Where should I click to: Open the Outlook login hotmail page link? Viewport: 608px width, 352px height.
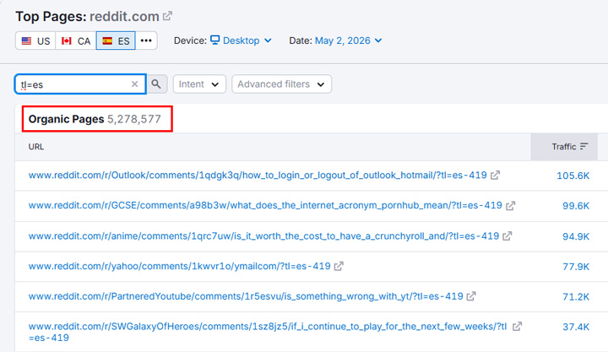[x=258, y=176]
